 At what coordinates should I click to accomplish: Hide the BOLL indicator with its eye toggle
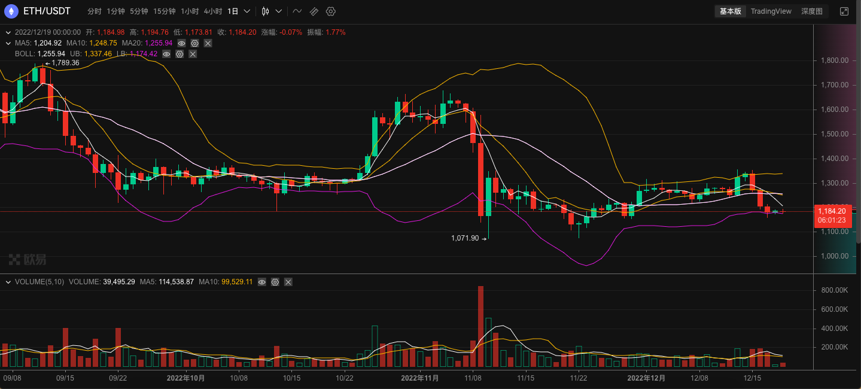pos(166,54)
